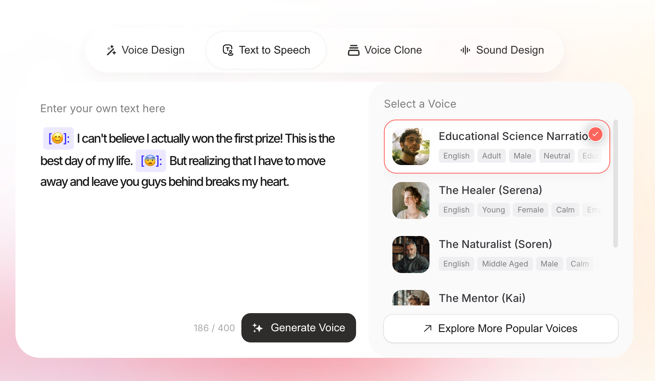Click the Text to Speech icon
The width and height of the screenshot is (655, 381).
(x=228, y=50)
